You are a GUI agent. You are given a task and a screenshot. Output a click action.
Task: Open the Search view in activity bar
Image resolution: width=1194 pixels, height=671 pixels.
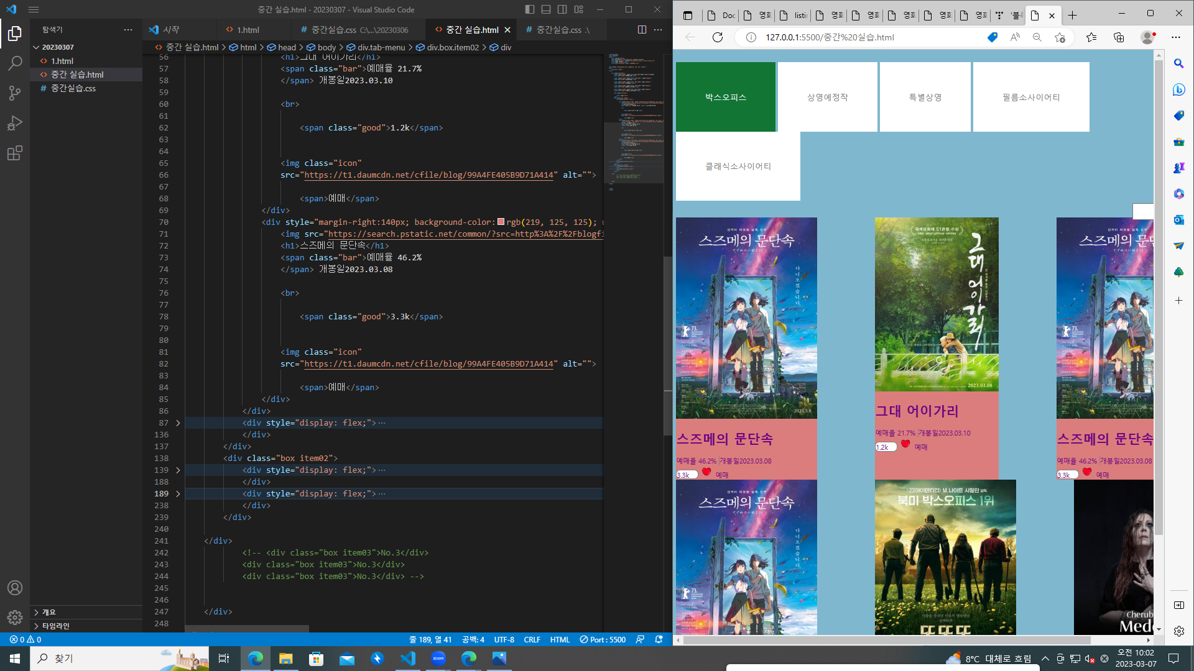15,63
